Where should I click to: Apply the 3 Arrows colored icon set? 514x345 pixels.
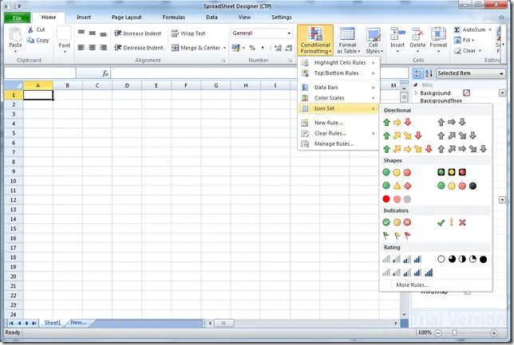pyautogui.click(x=397, y=123)
